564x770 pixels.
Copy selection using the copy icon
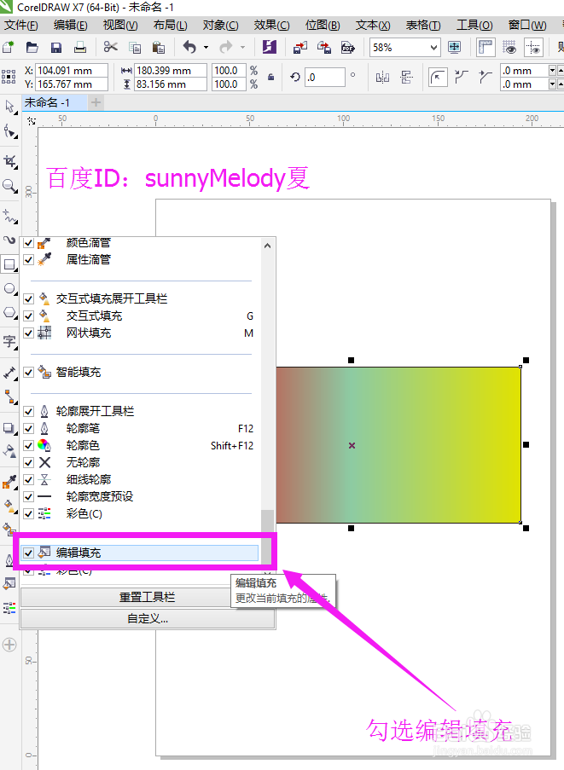pyautogui.click(x=135, y=47)
